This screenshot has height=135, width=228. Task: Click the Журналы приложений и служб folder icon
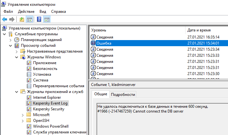click(23, 91)
